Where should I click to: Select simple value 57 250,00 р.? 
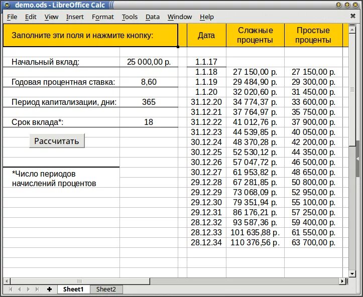point(313,212)
